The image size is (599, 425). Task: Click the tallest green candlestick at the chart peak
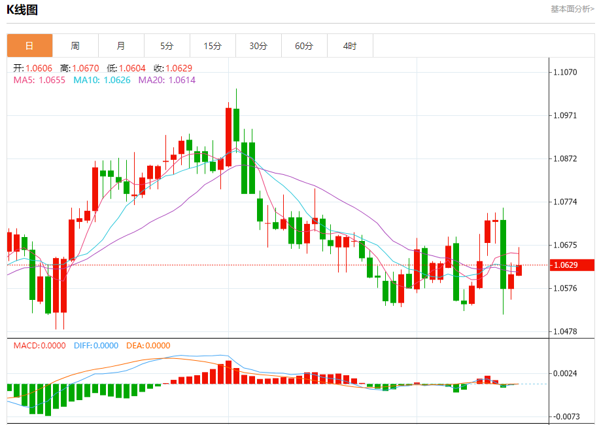pyautogui.click(x=237, y=124)
